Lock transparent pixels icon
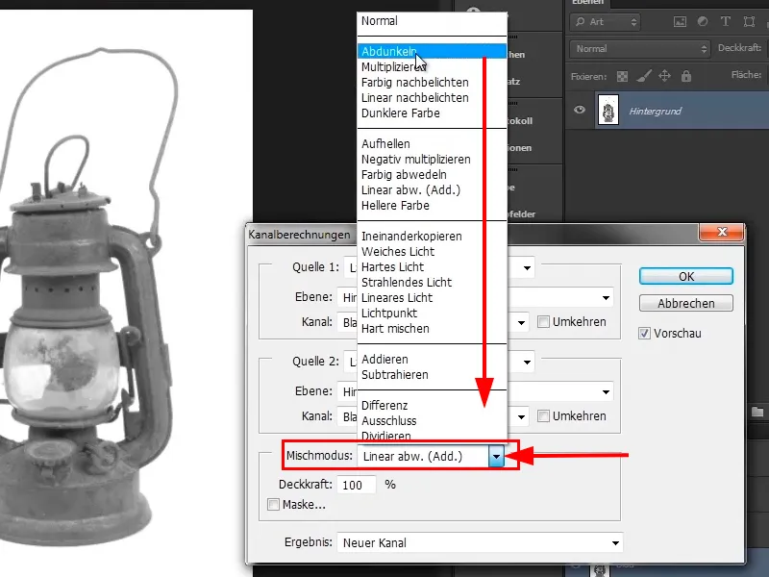Screen dimensions: 769x577 pyautogui.click(x=622, y=77)
